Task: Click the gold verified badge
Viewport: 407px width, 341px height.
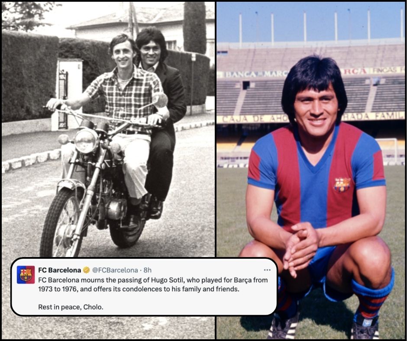Action: [x=87, y=270]
